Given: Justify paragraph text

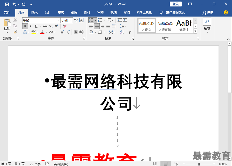Looking at the screenshot, I should coord(108,26).
